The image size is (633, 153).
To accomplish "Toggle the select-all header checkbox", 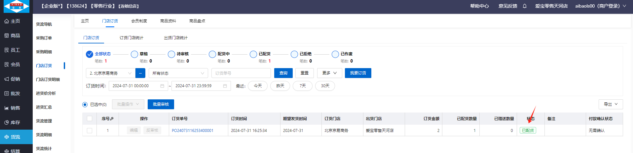I will pos(90,118).
